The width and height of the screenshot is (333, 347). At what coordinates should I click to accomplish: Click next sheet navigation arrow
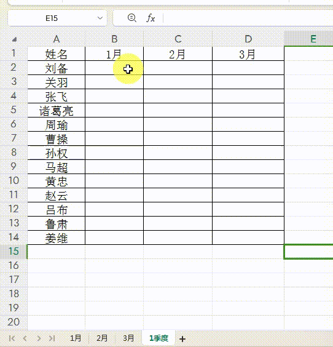[39, 338]
